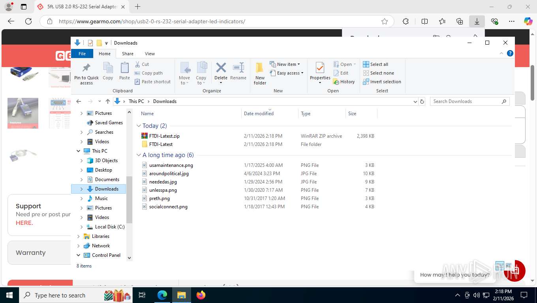The height and width of the screenshot is (303, 537).
Task: Refresh the Edge browser page
Action: click(x=28, y=21)
